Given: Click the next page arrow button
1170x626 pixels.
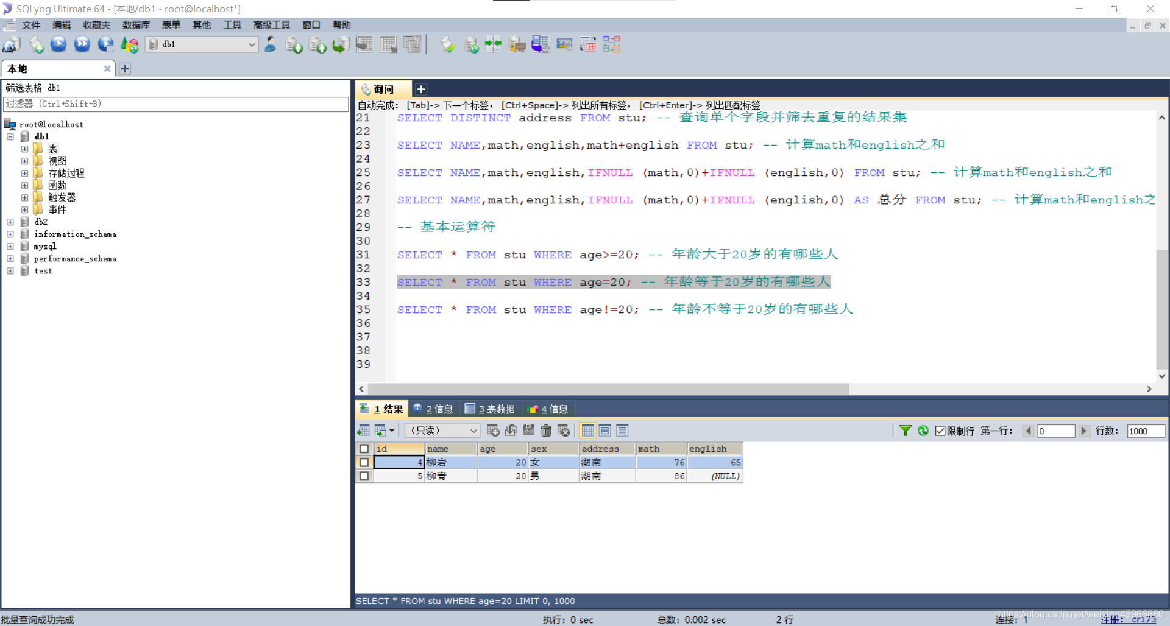Looking at the screenshot, I should (1083, 431).
